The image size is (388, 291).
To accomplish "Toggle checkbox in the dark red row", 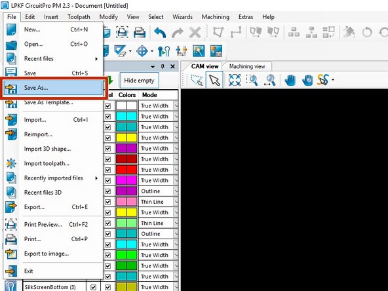I will 108,159.
